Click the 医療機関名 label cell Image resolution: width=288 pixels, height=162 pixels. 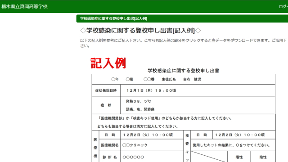coord(110,145)
